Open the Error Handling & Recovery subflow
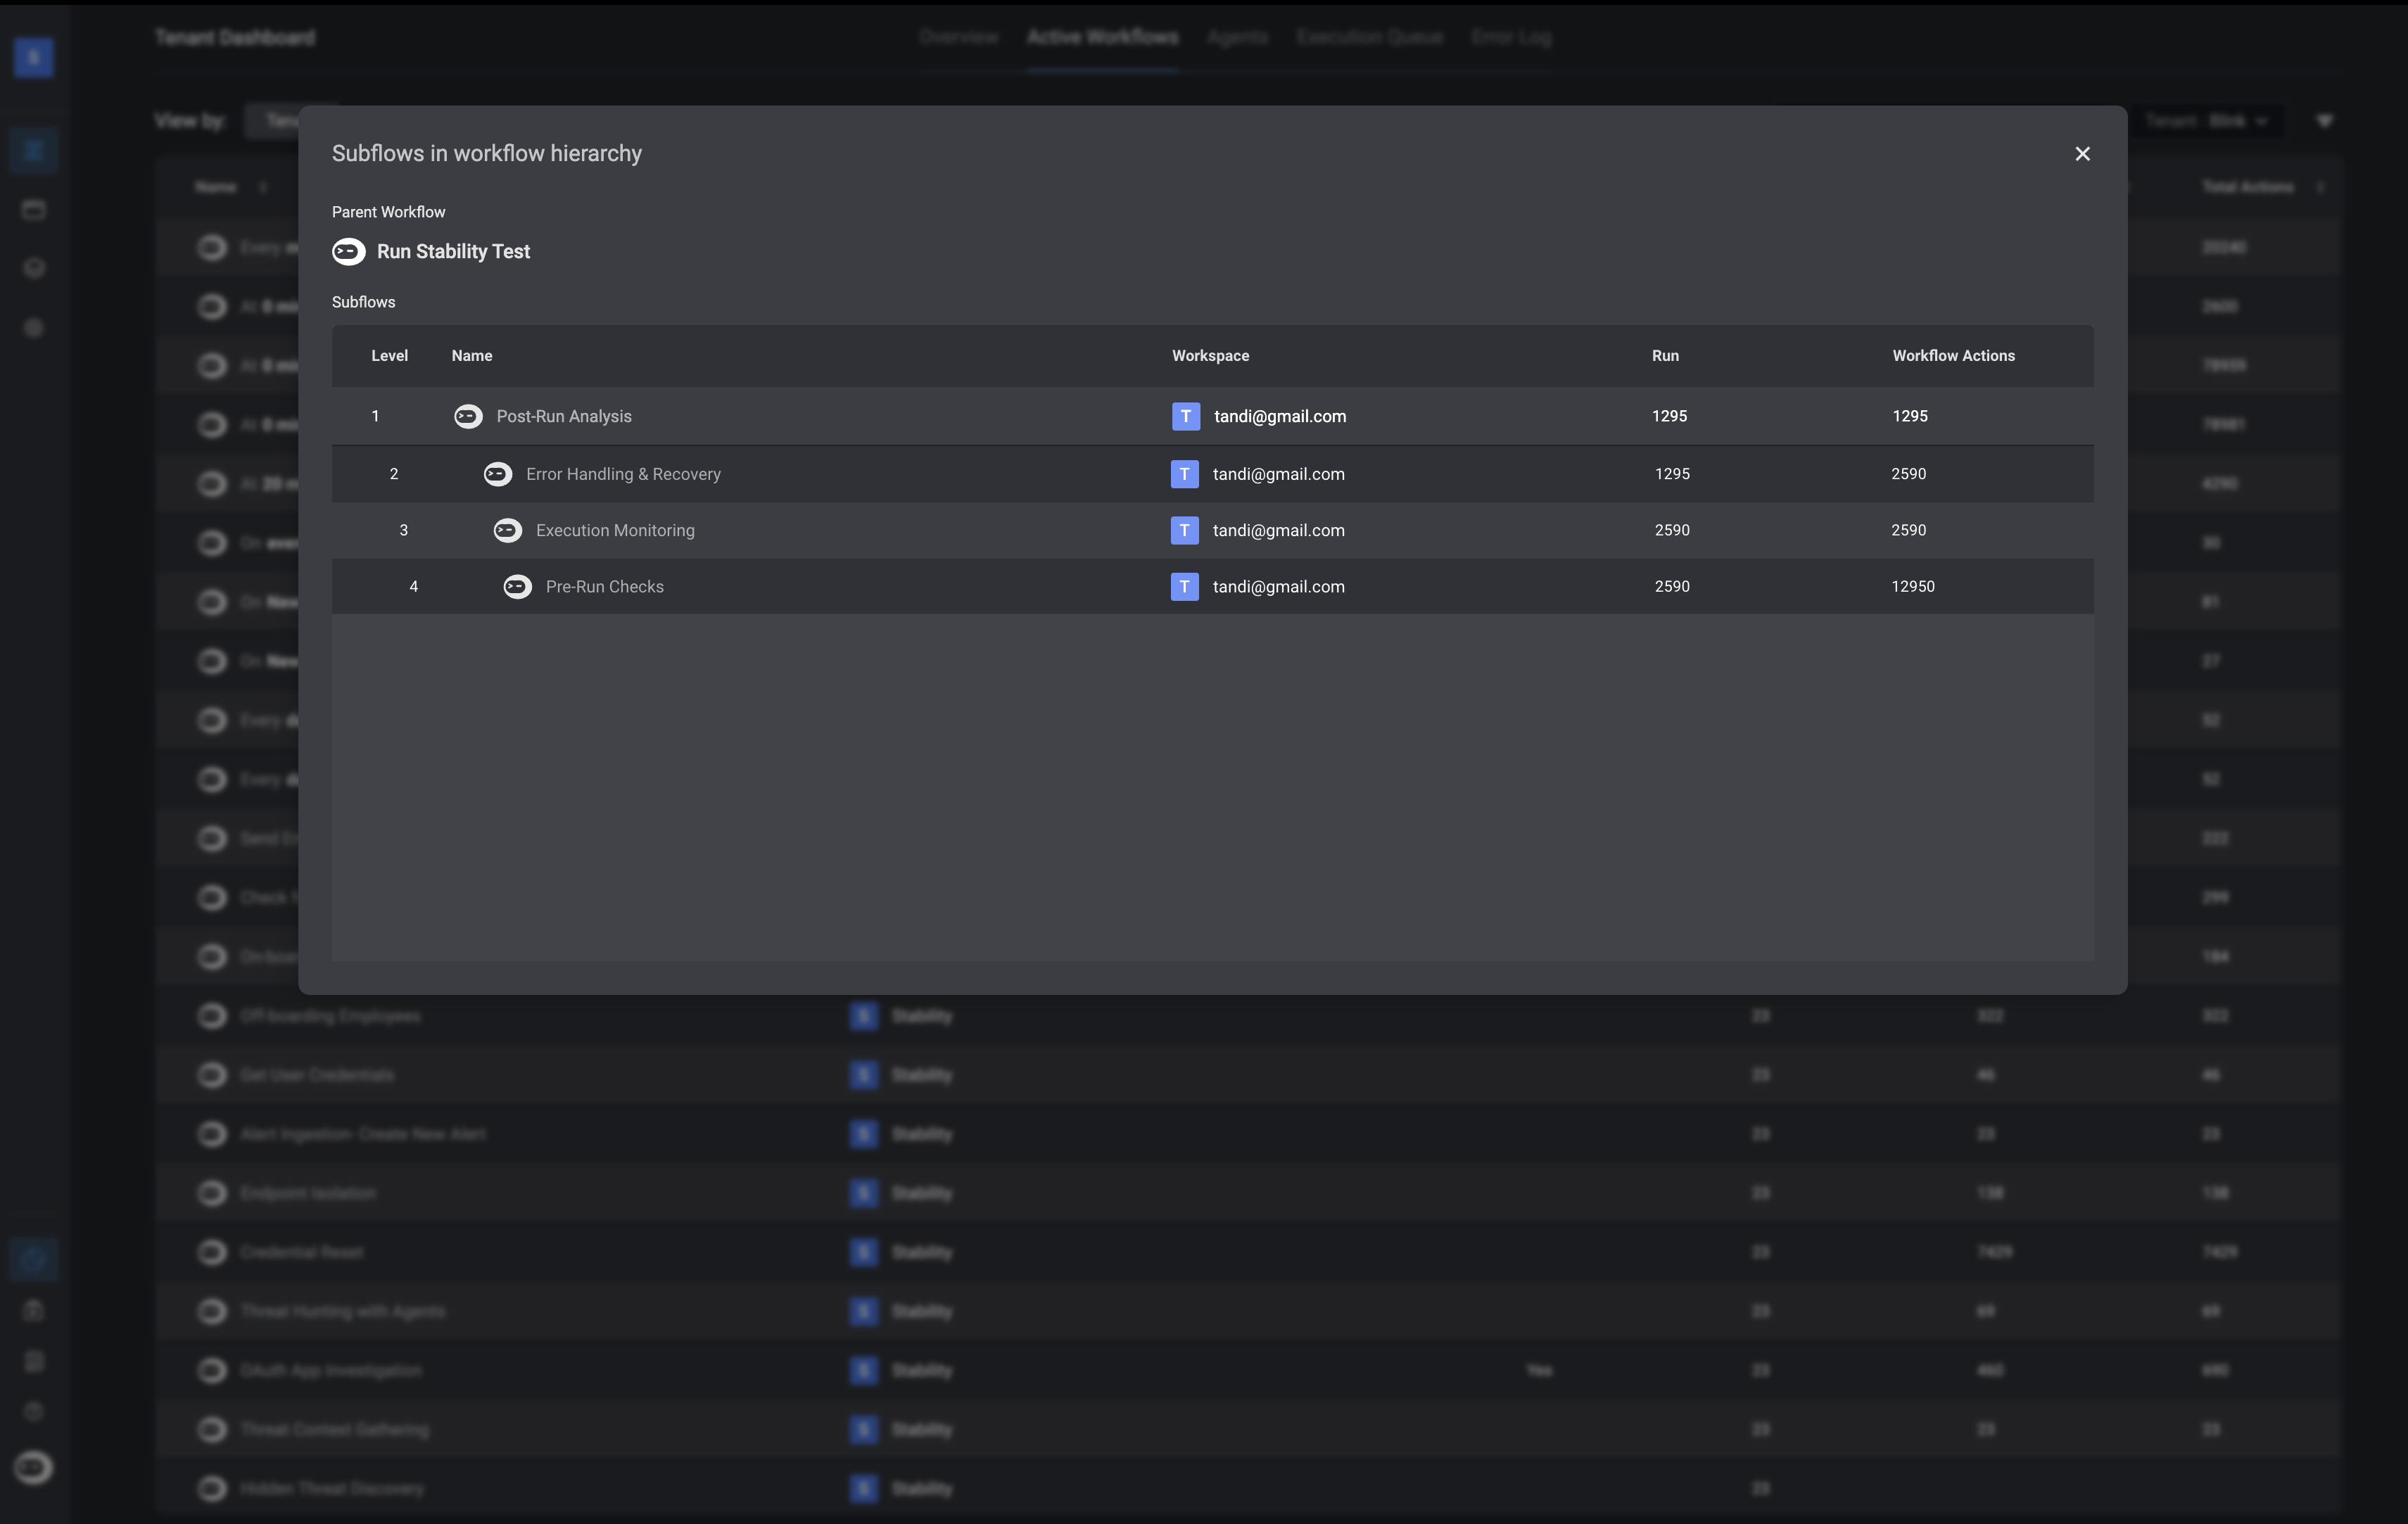Screen dimensions: 2408x1524 pos(623,474)
